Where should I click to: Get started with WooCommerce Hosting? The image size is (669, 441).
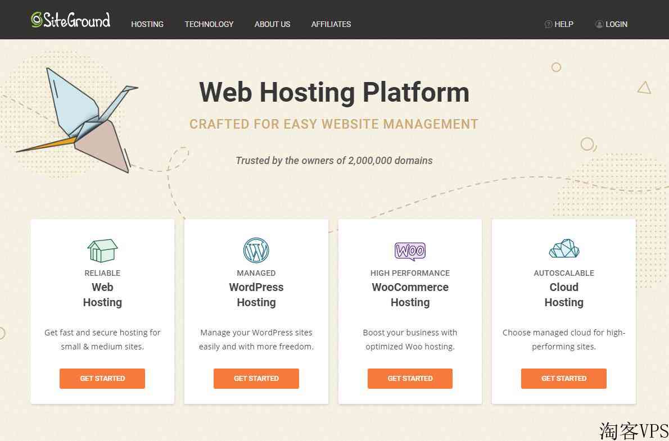(410, 378)
